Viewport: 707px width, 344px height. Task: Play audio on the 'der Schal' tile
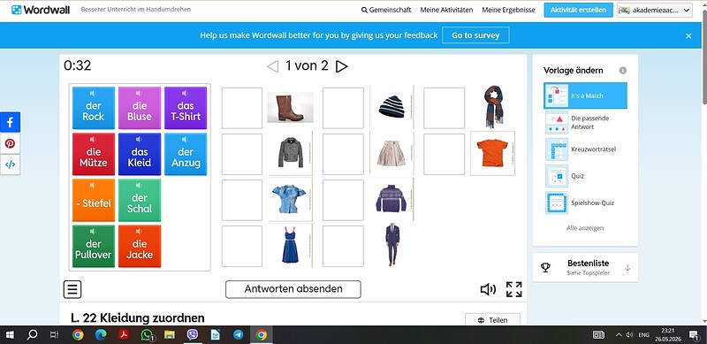click(x=139, y=185)
